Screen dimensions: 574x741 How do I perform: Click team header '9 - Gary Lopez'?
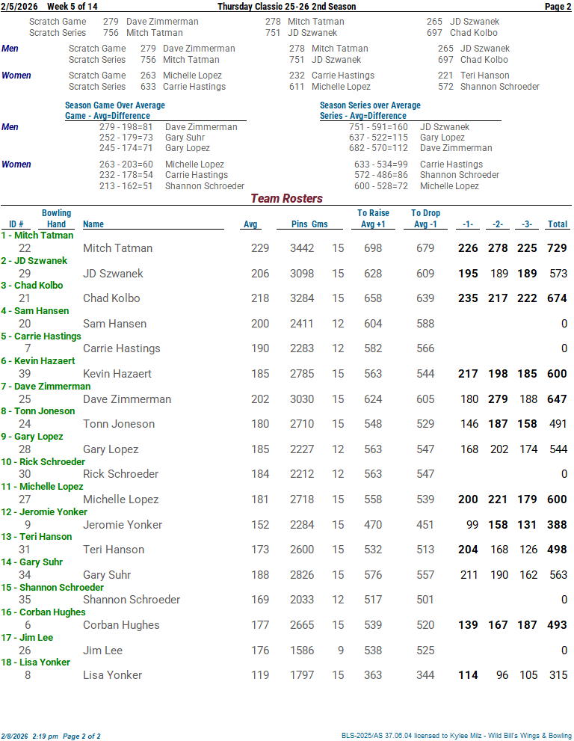32,437
